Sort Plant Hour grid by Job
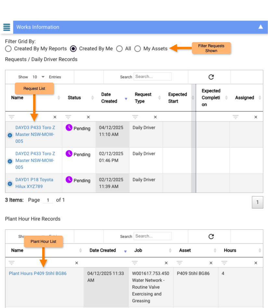 pos(170,250)
